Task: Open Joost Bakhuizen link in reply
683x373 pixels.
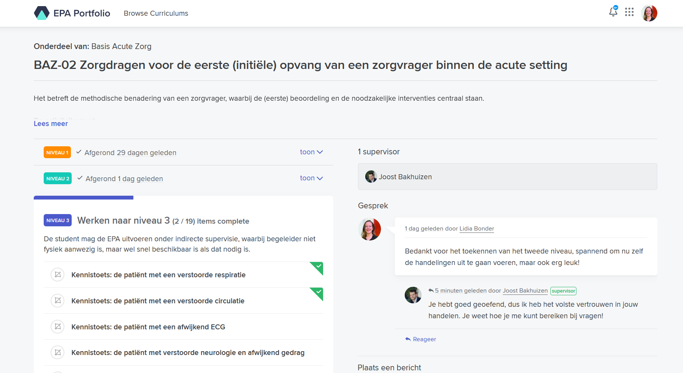Action: coord(525,291)
